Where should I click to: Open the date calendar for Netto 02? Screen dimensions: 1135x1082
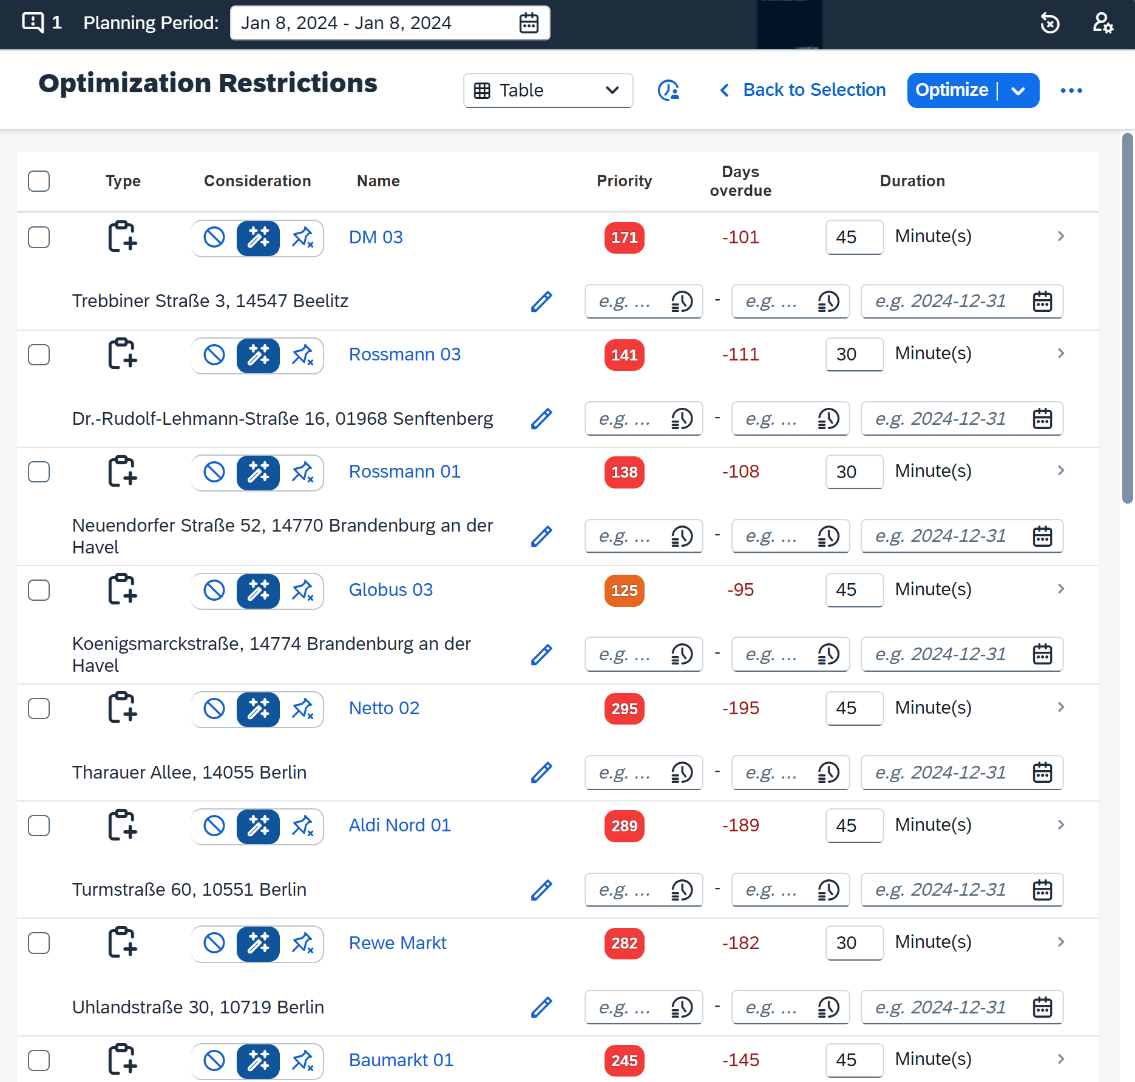1042,773
